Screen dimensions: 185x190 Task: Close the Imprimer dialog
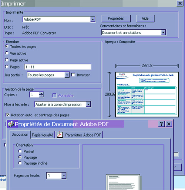coord(180,3)
